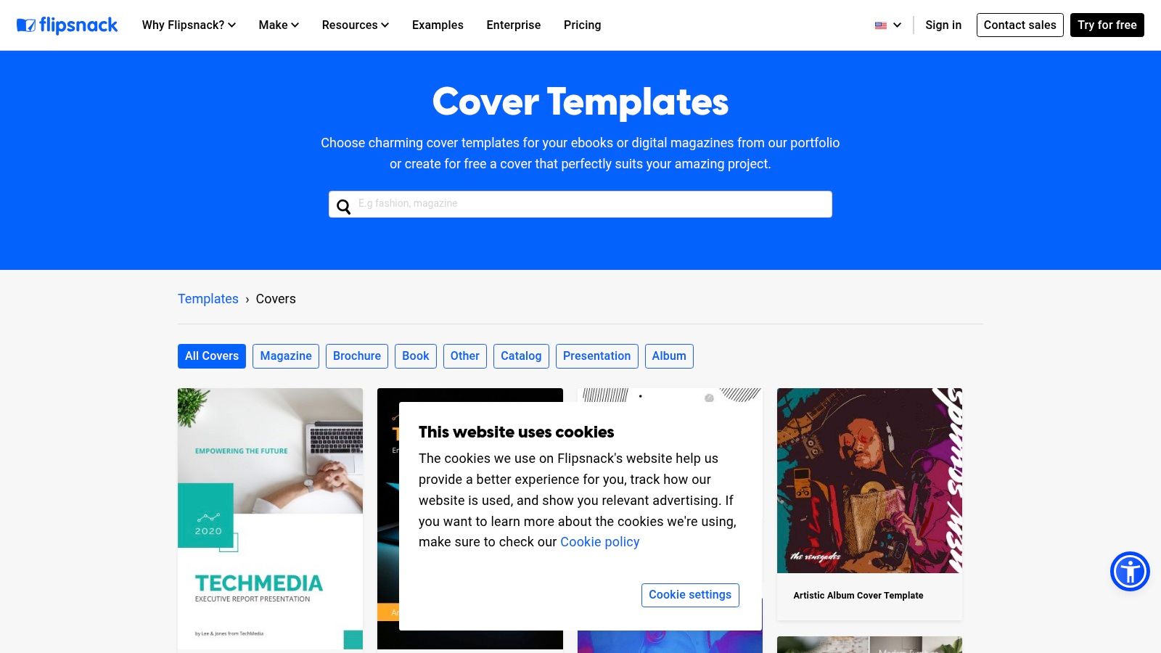
Task: Click the Try for free button
Action: coord(1107,25)
